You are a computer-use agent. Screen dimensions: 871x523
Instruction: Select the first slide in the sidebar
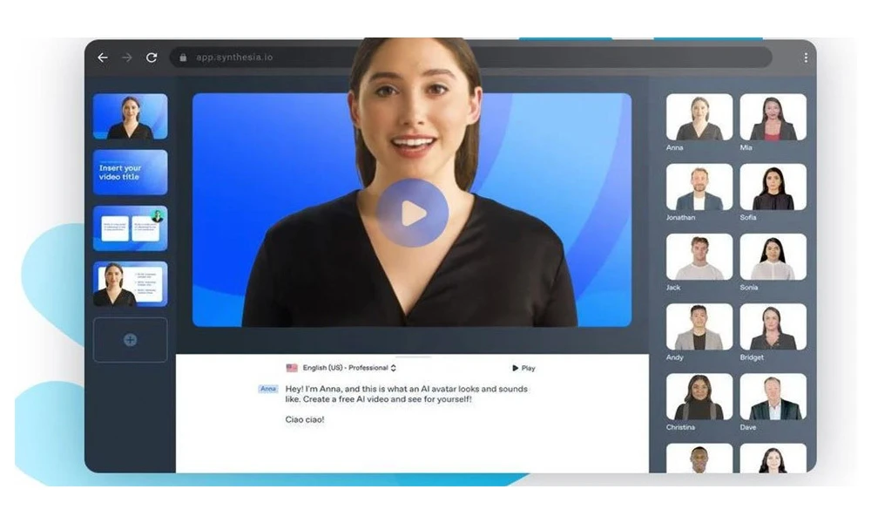click(x=130, y=114)
